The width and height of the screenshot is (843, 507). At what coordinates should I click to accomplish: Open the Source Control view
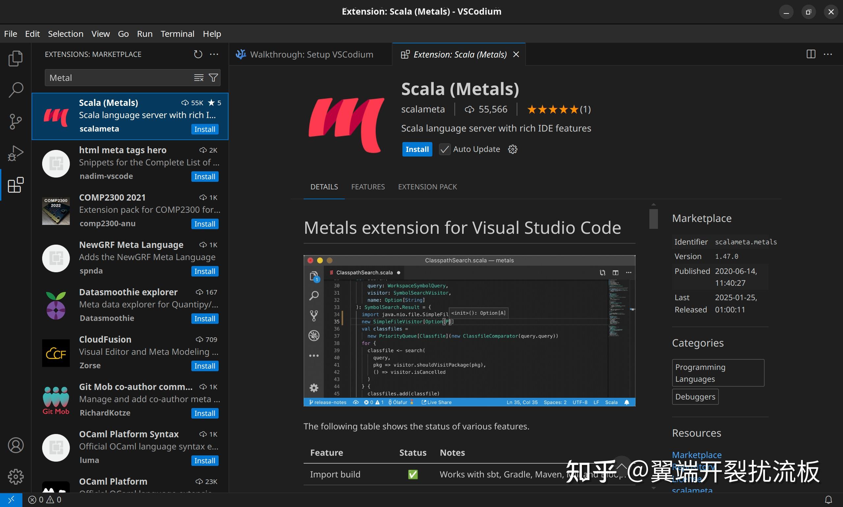[x=15, y=121]
